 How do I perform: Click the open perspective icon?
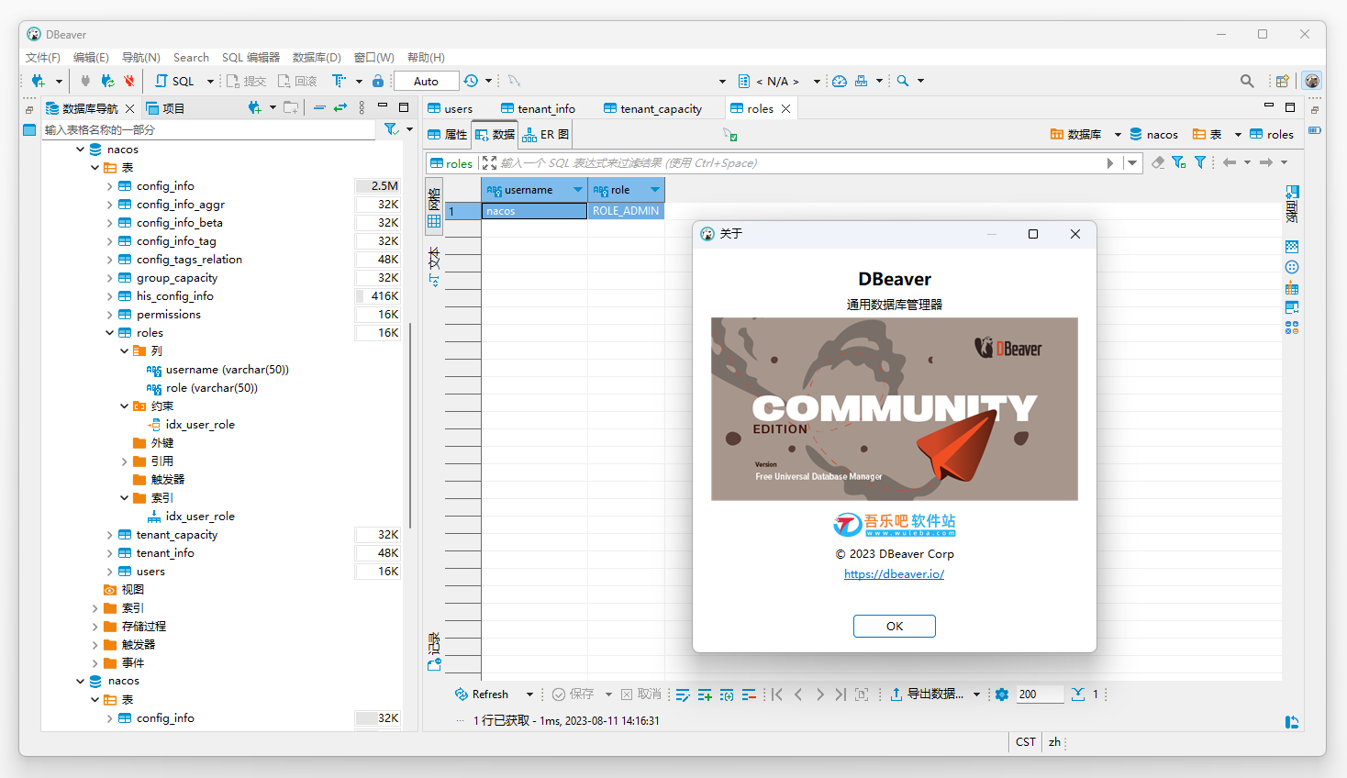pos(1283,81)
